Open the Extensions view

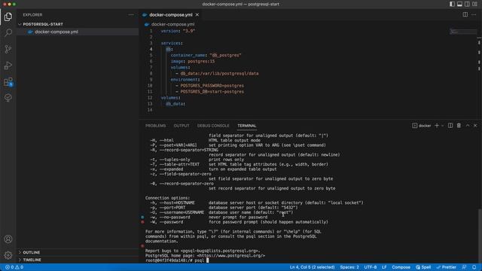coord(8,82)
